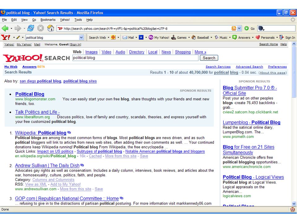This screenshot has width=297, height=222.
Task: Open Personals in the Yahoo toolbar
Action: pos(265,38)
